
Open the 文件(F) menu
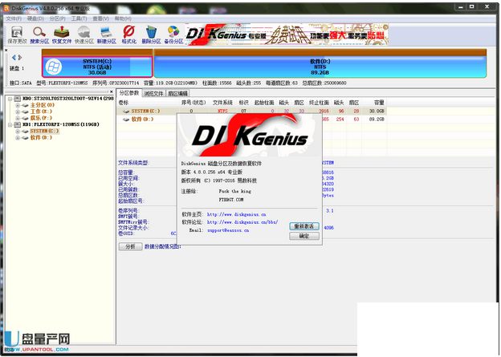[x=14, y=18]
